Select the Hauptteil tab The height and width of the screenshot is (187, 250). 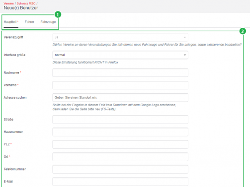(11, 22)
